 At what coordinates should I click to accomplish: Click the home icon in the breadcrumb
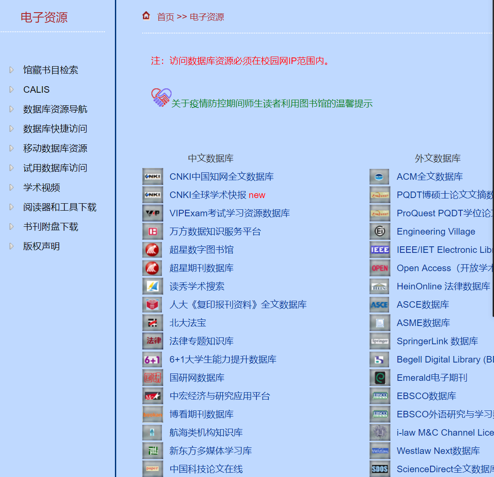(146, 15)
